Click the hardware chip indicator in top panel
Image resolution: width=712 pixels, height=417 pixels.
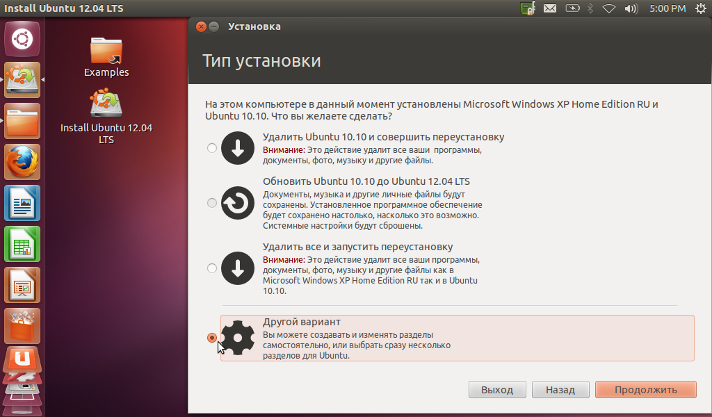coord(527,8)
